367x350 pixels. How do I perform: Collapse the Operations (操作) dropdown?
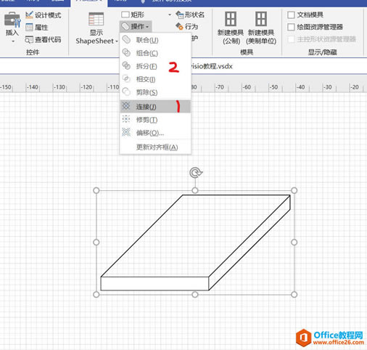136,26
